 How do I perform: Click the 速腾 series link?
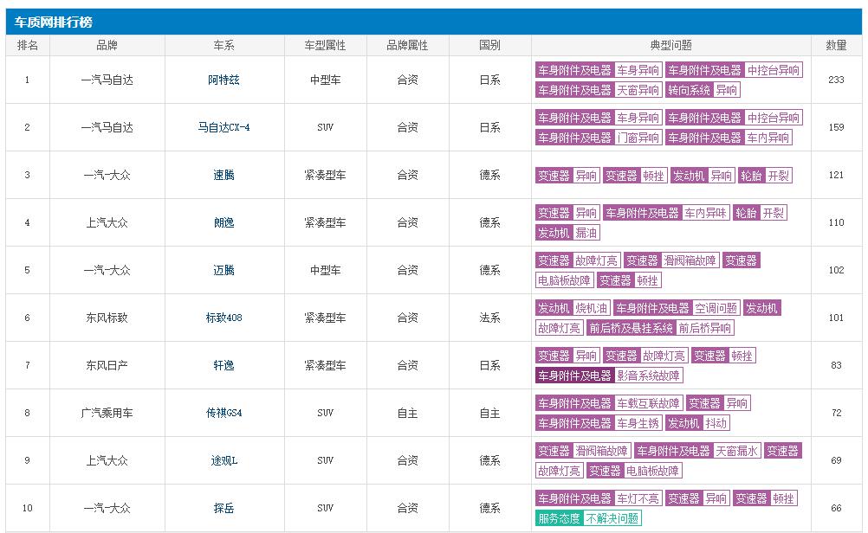click(x=223, y=176)
